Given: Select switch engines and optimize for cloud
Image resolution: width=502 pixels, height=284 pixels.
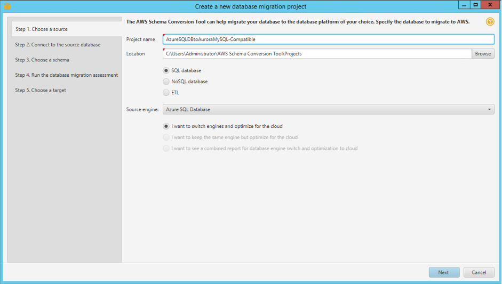Looking at the screenshot, I should [166, 126].
